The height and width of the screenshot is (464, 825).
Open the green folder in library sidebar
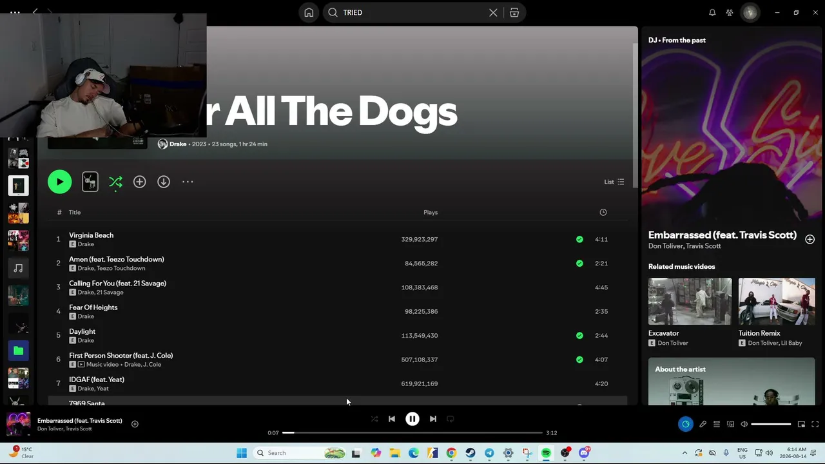(18, 351)
